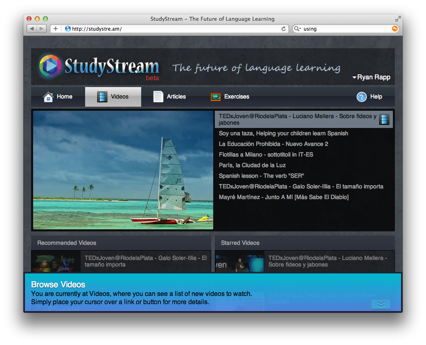Select the highlighted 'Sobre fideos y jabones' list row
The height and width of the screenshot is (345, 426).
click(x=304, y=119)
